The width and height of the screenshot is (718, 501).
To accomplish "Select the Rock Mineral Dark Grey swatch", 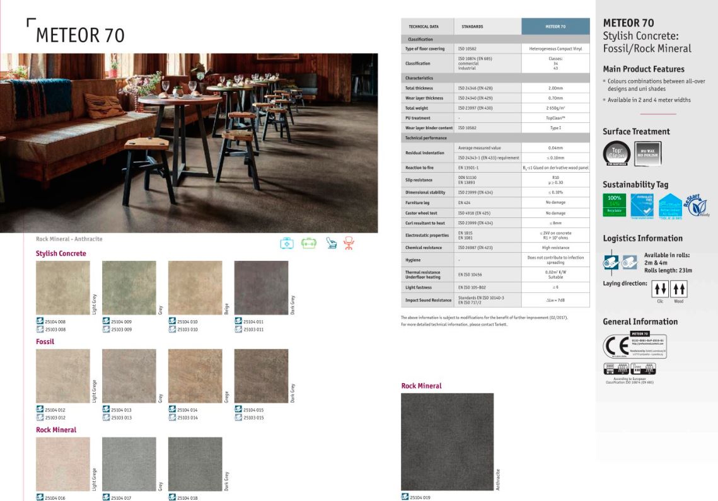I will tap(195, 464).
